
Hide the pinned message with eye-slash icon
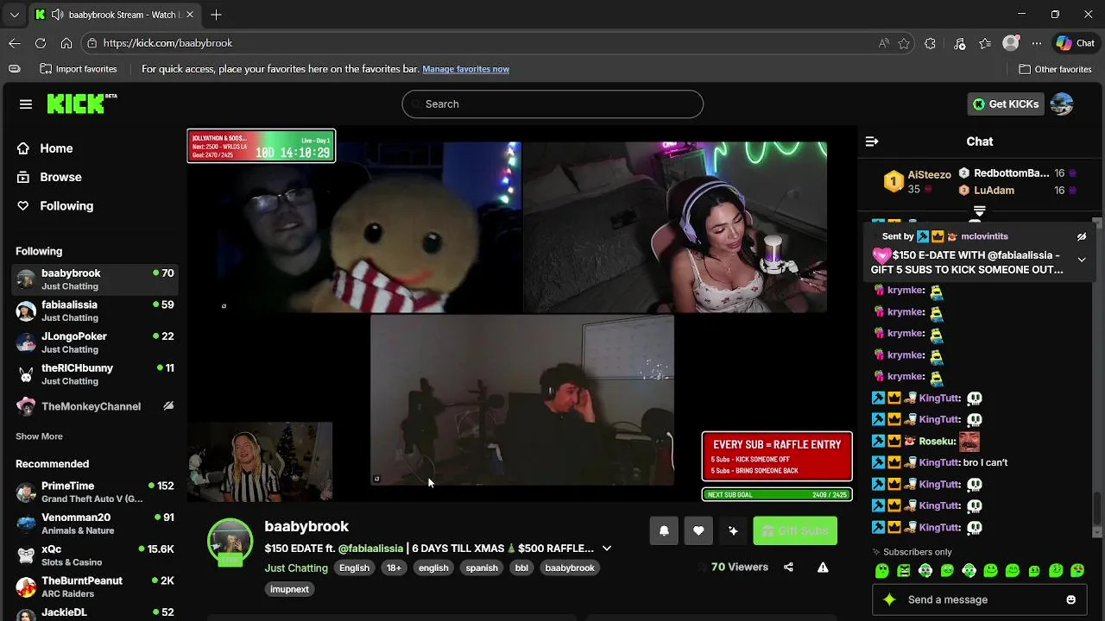(1082, 236)
